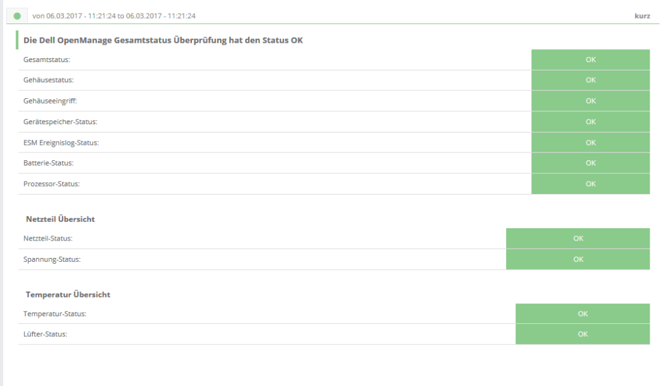Click the OK cell for Gehäusestatus

590,80
